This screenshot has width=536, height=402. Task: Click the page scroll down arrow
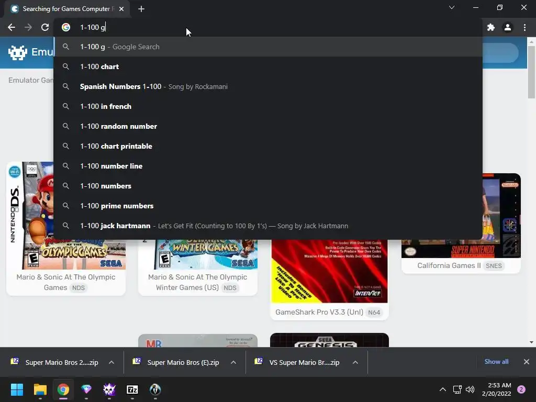[531, 342]
